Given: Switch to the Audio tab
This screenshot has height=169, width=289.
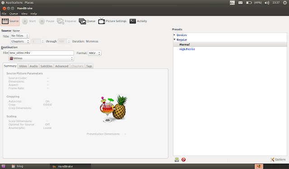Looking at the screenshot, I should [33, 66].
